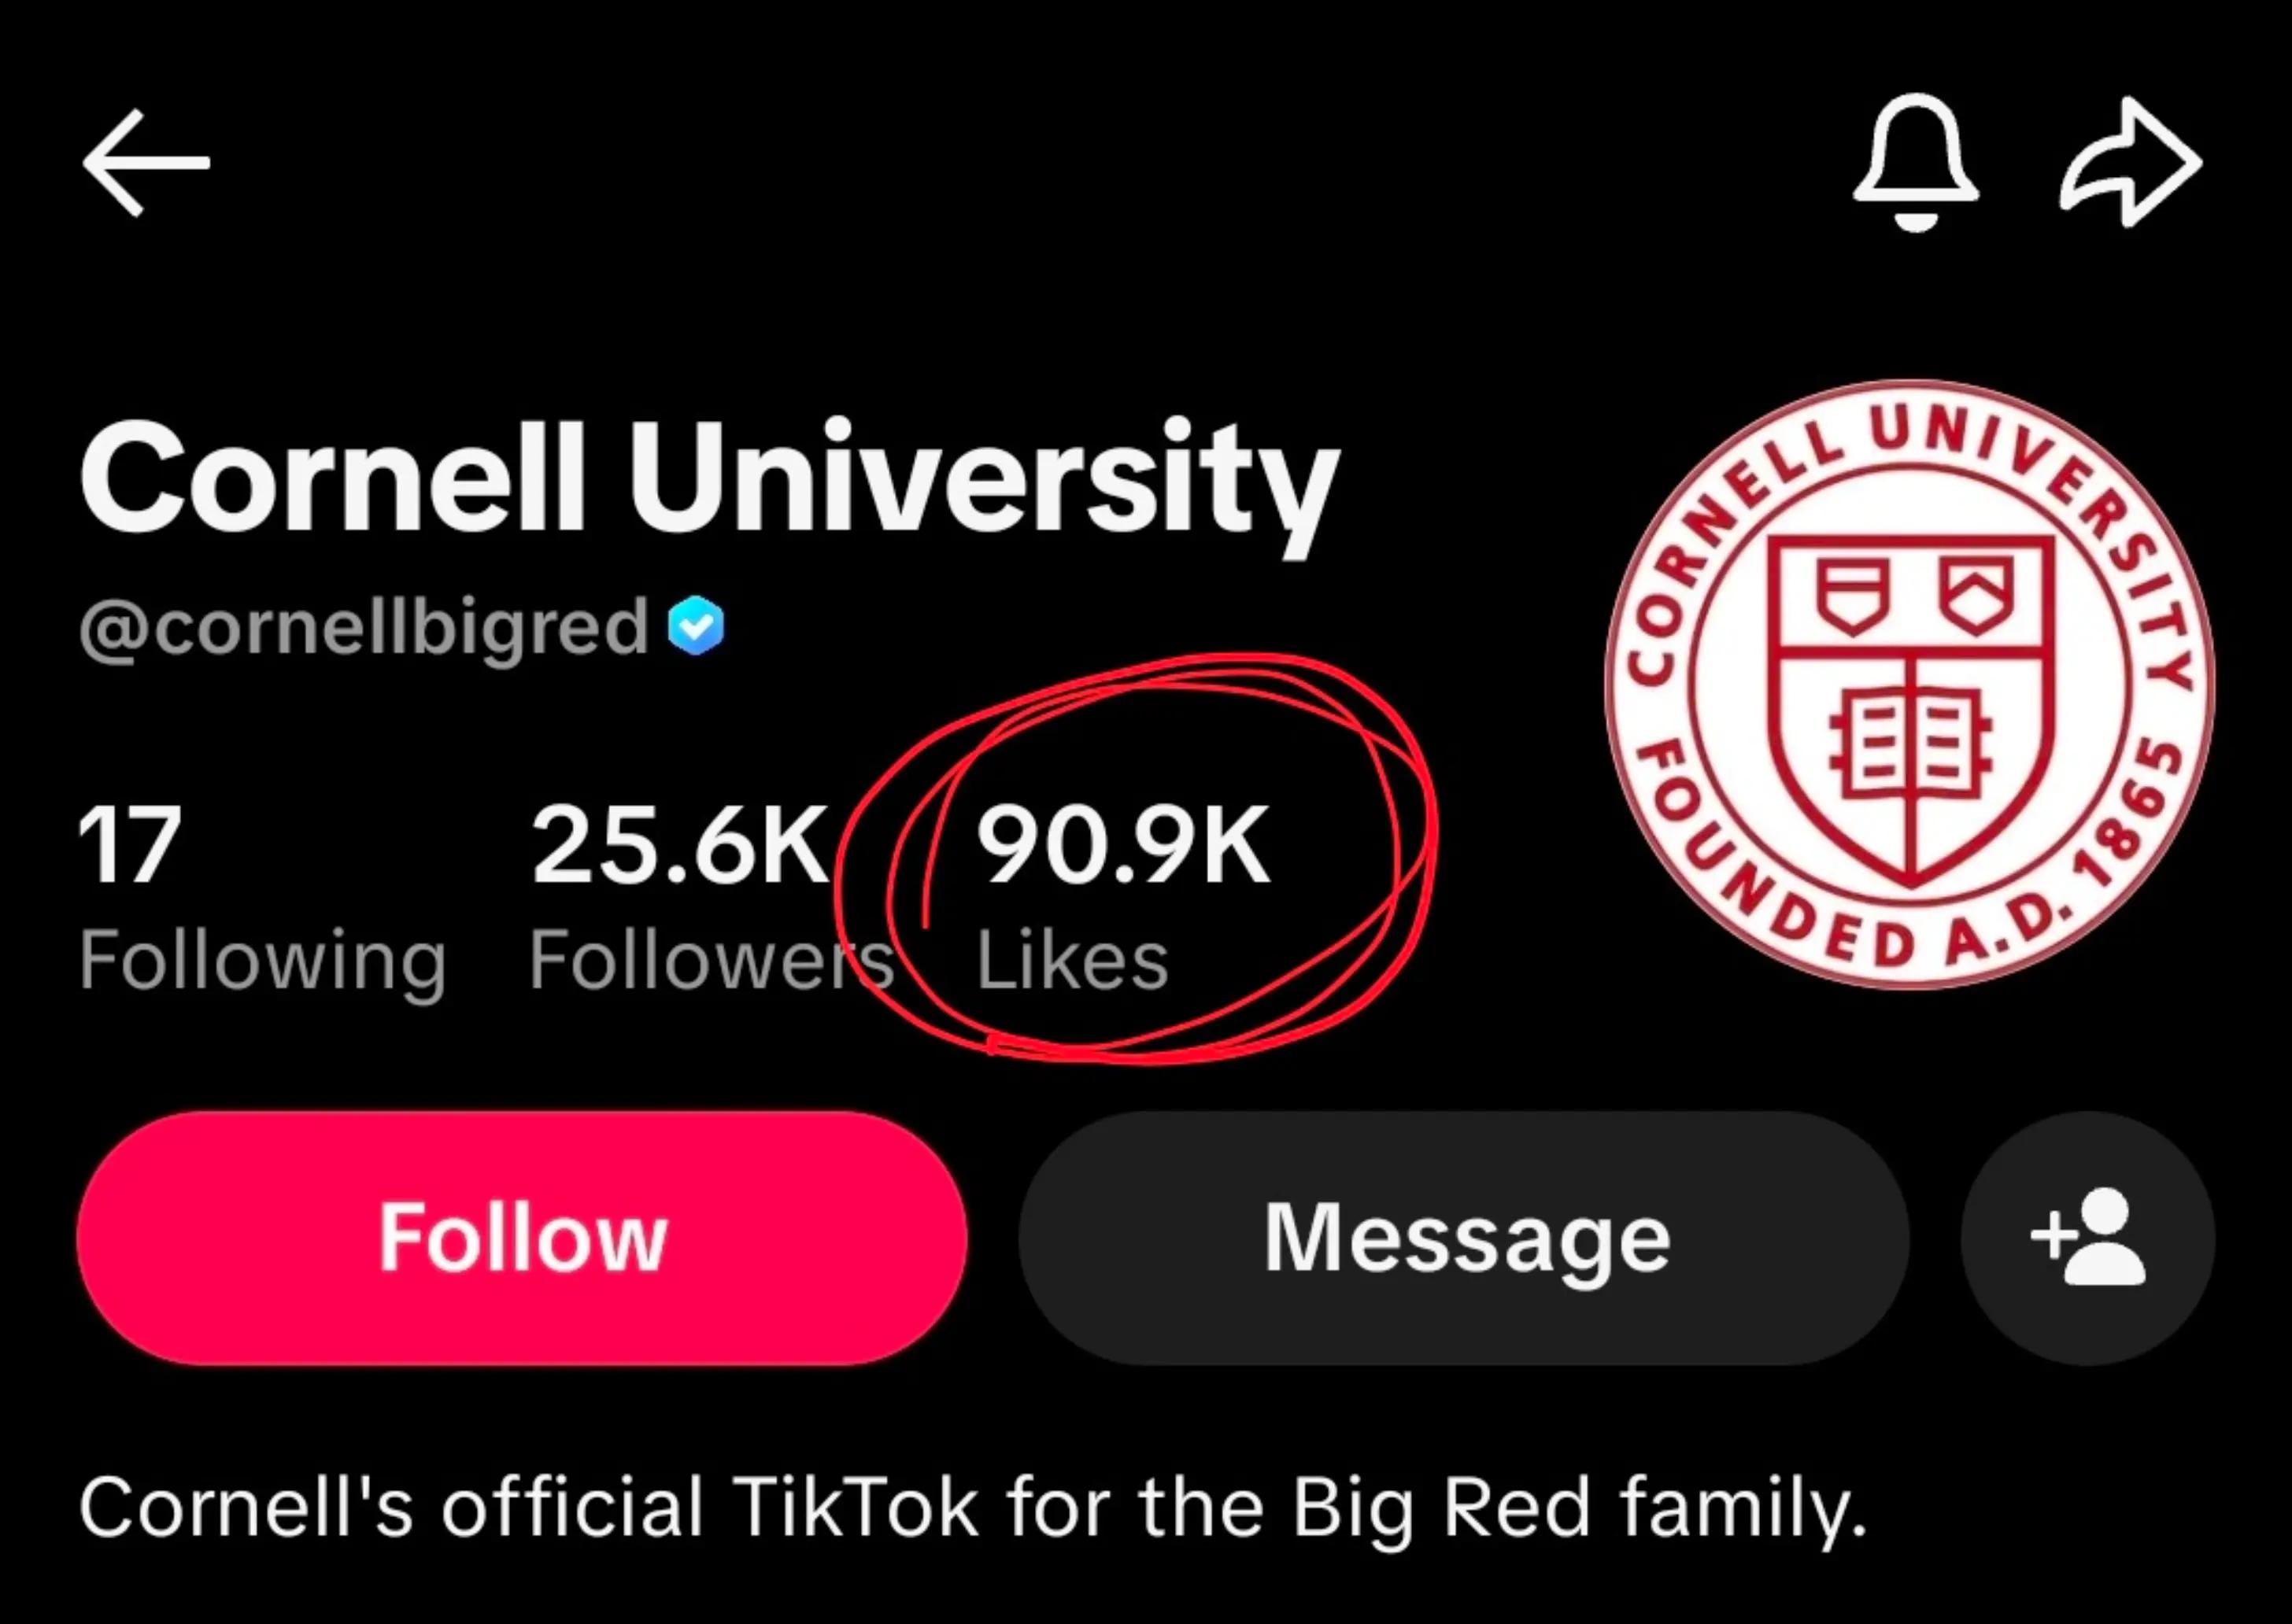Tap the Cornell University seal avatar
The width and height of the screenshot is (2292, 1624).
pos(1909,685)
